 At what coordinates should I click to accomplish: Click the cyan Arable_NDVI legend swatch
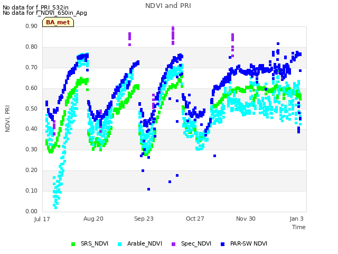pos(120,244)
